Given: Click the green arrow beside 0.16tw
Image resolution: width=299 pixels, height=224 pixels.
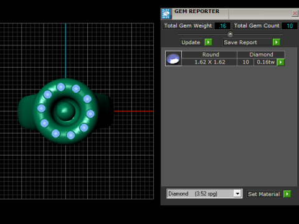Looking at the screenshot, I should tap(280, 62).
